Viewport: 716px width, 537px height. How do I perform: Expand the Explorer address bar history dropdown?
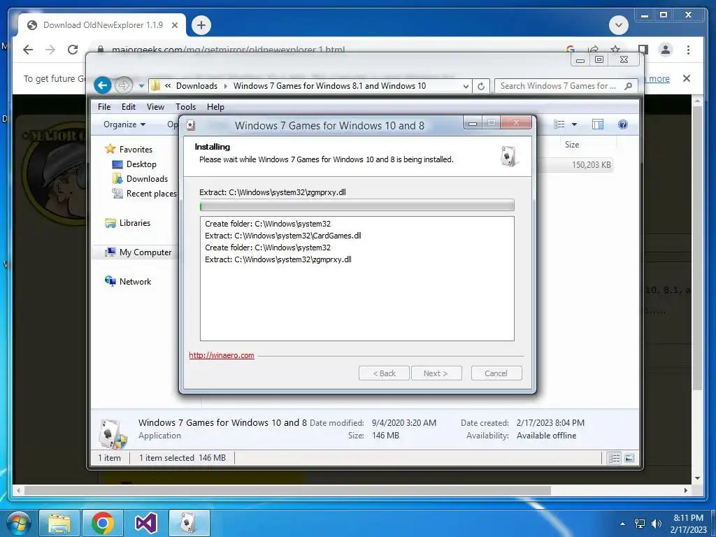click(x=465, y=86)
